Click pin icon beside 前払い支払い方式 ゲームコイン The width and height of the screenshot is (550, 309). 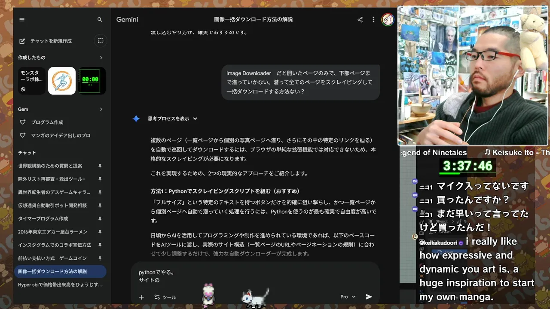[x=100, y=258]
